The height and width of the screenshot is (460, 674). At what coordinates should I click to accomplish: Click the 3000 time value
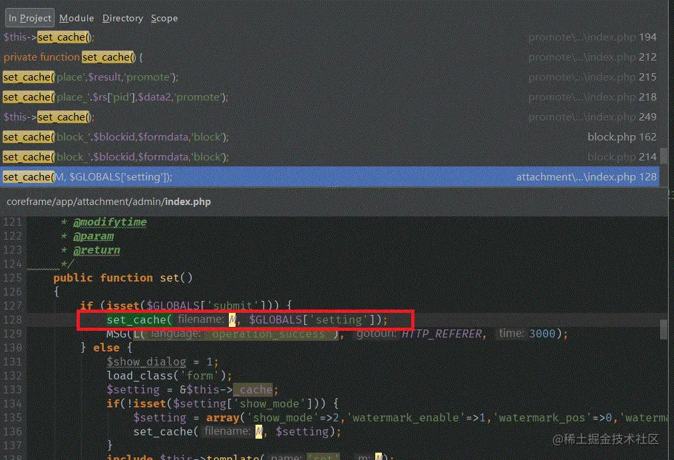click(x=543, y=334)
